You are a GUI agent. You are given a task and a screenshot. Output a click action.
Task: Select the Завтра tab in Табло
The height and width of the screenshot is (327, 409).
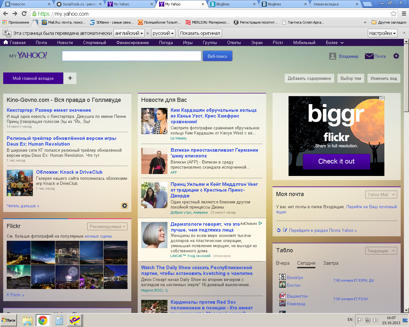click(330, 263)
